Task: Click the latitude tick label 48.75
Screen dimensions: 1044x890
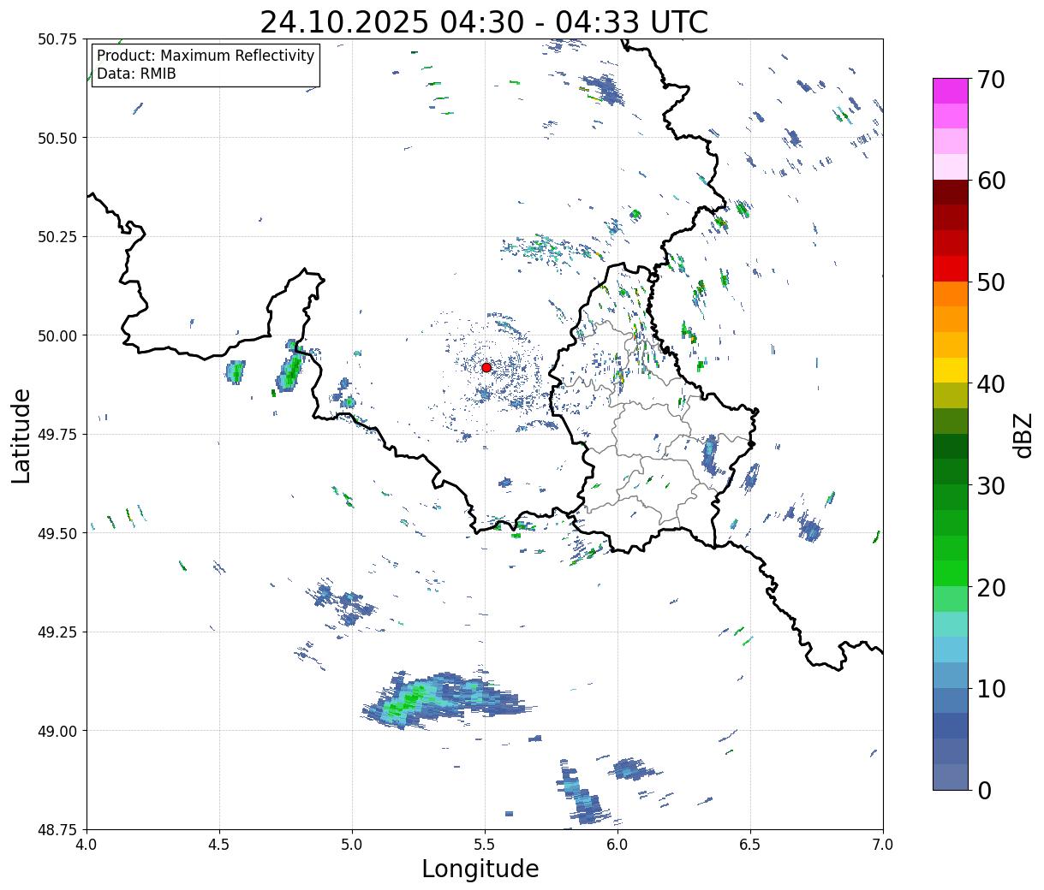Action: [57, 829]
